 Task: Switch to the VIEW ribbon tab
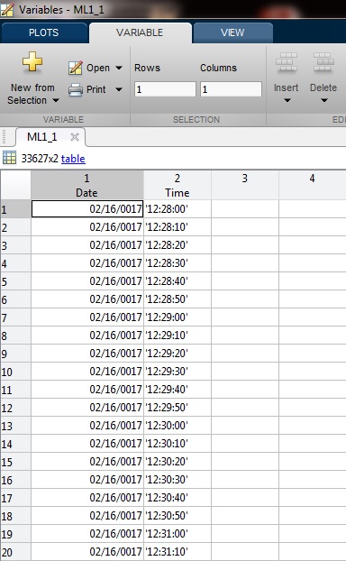[232, 32]
